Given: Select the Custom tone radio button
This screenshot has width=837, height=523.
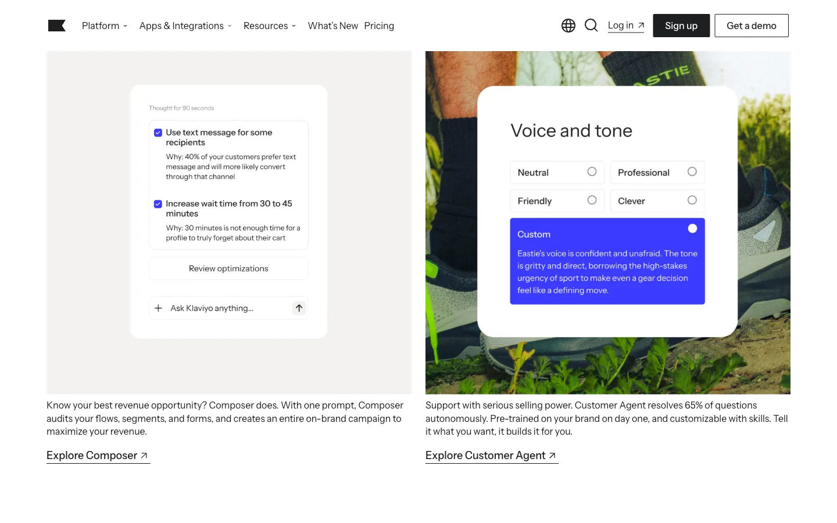Looking at the screenshot, I should [692, 228].
